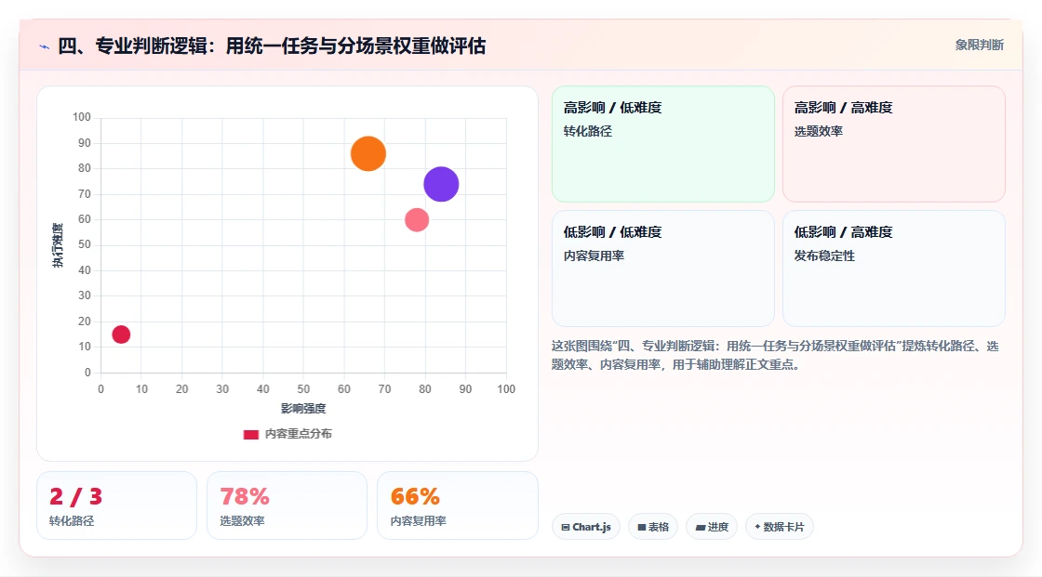Click the section heading 四、专业判断逻辑
This screenshot has height=577, width=1042.
coord(272,46)
